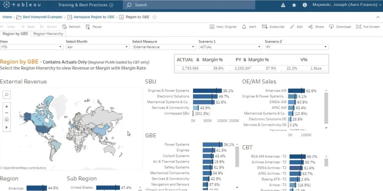383x191 pixels.
Task: Click the GBE list scrollbar
Action: pos(237,156)
